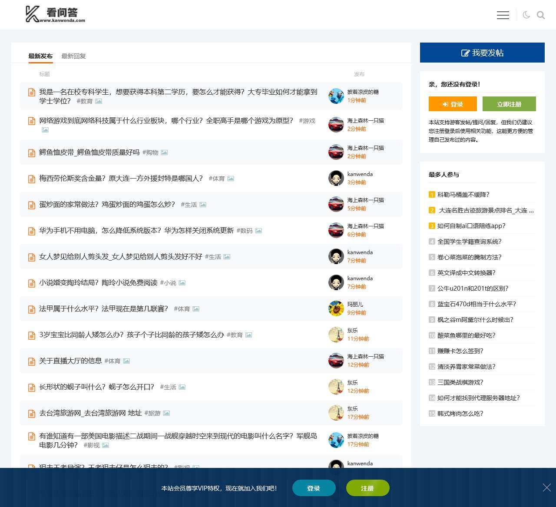Click document icon beside 蛋炒面 post
556x507 pixels.
[x=32, y=205]
